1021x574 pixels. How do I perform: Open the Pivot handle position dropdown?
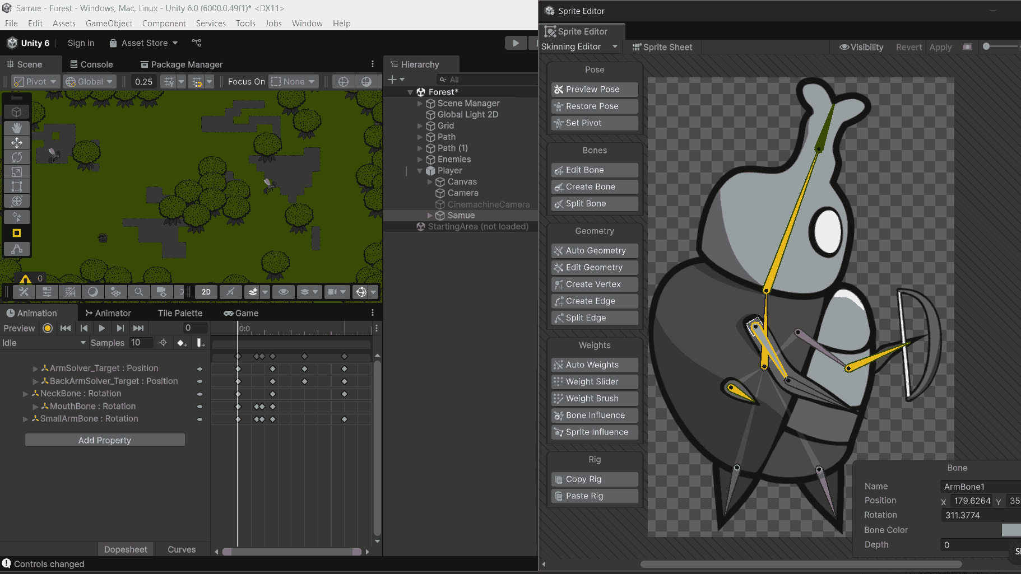coord(35,82)
